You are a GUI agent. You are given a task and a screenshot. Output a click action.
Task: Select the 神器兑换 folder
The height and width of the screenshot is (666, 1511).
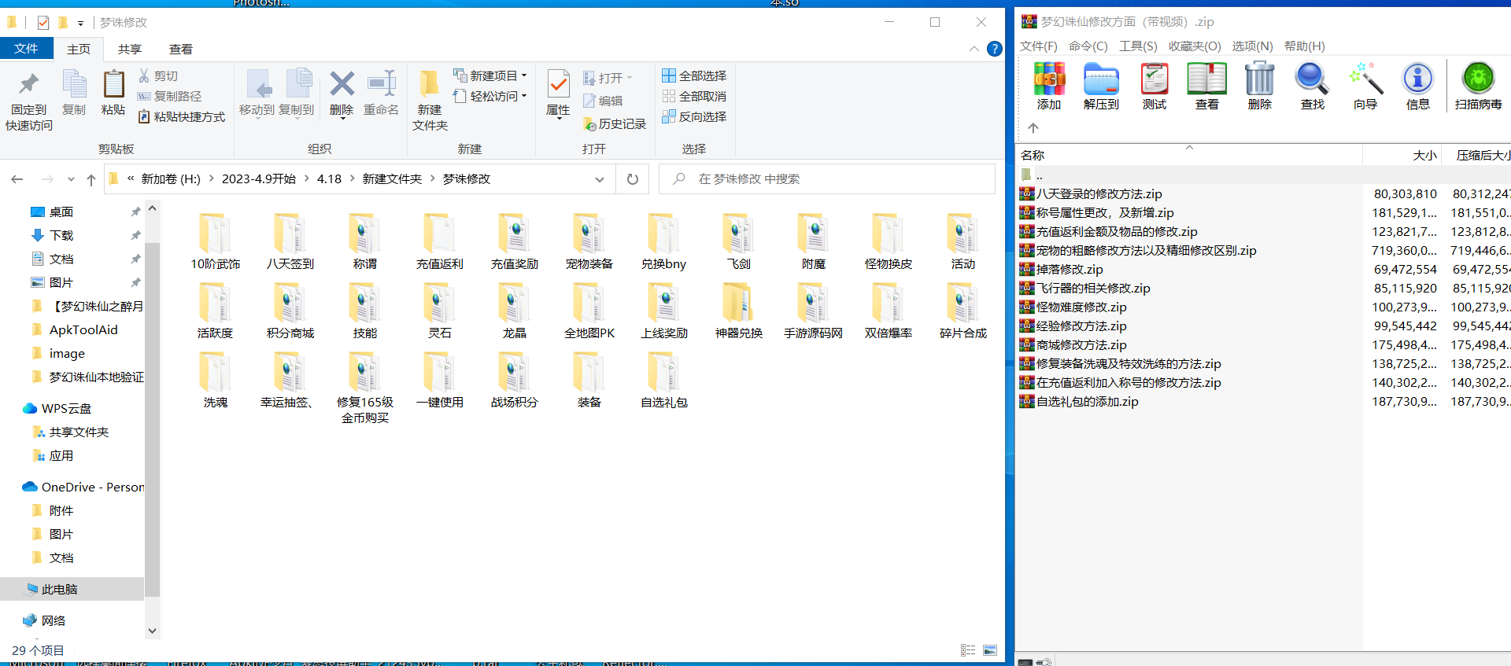tap(738, 312)
